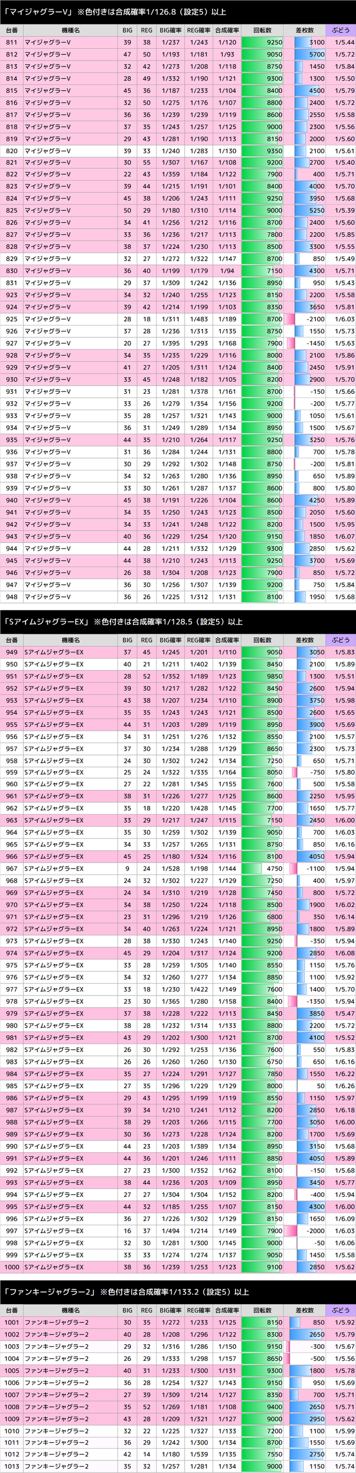
Task: Select machine number 1001
Action: coord(12,1323)
